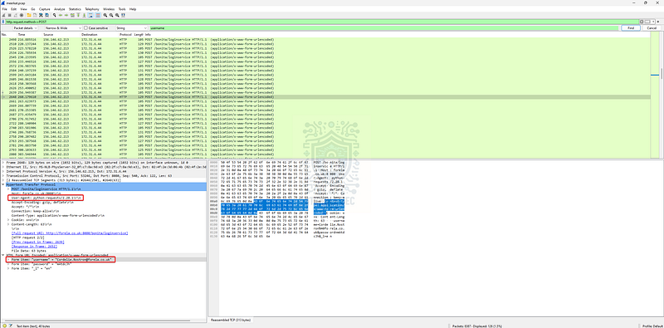Click the username search string field

click(383, 27)
